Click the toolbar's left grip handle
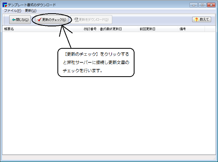This screenshot has height=162, width=218. [x=5, y=20]
